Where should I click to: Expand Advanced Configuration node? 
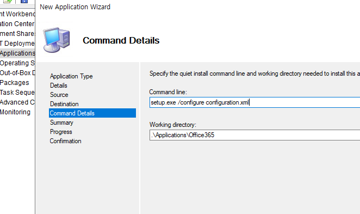(17, 102)
